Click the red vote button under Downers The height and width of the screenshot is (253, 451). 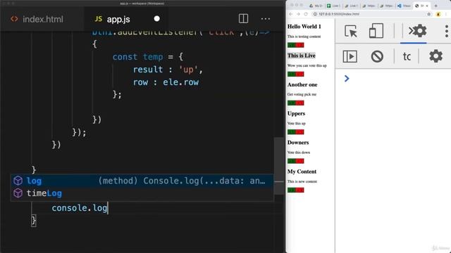pyautogui.click(x=299, y=161)
